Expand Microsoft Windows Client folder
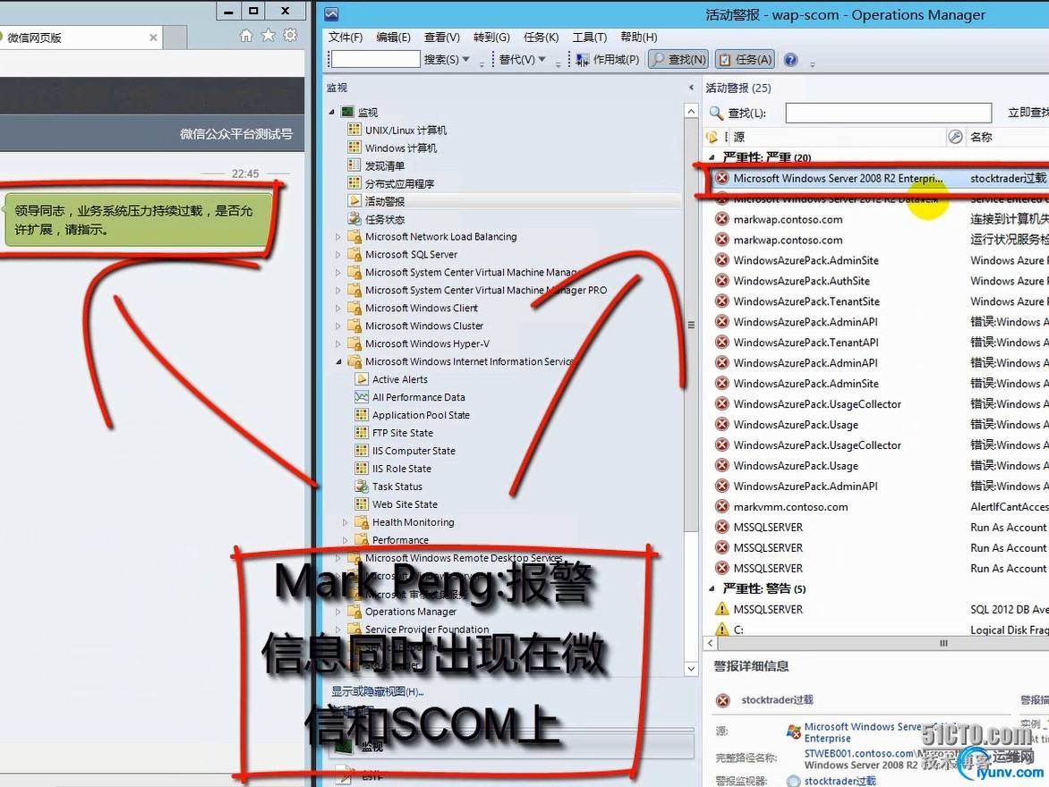Image resolution: width=1049 pixels, height=787 pixels. pyautogui.click(x=337, y=308)
